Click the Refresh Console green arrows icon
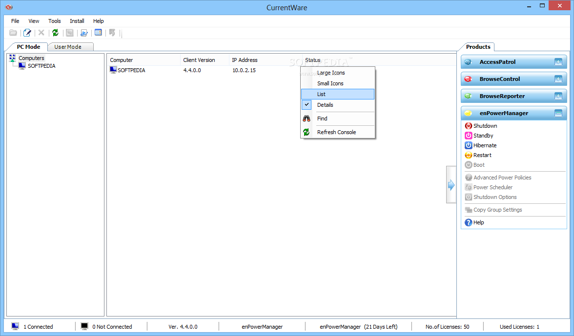Viewport: 574px width, 336px height. click(x=307, y=132)
